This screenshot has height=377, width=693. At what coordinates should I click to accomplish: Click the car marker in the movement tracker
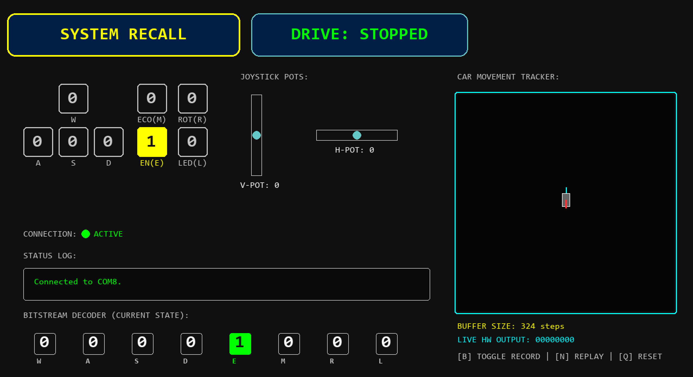pos(566,200)
